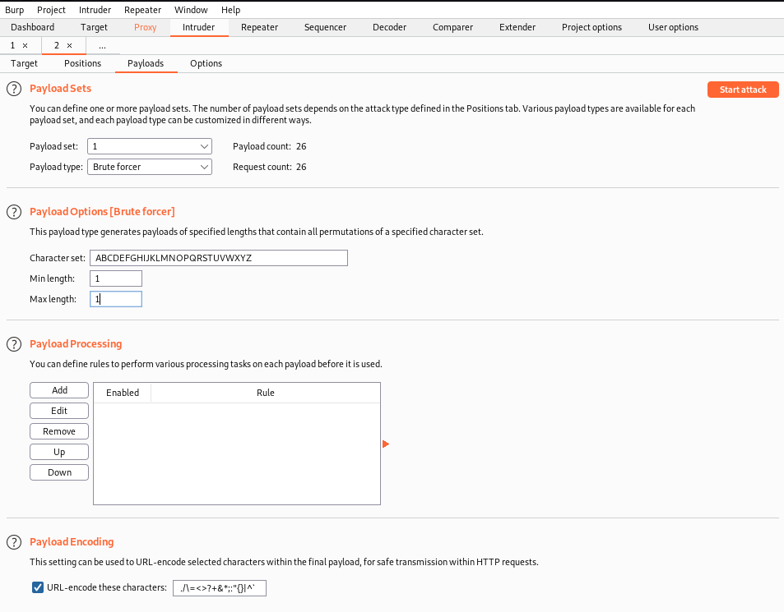Close Intruder attack tab 1
The image size is (784, 612).
point(25,45)
